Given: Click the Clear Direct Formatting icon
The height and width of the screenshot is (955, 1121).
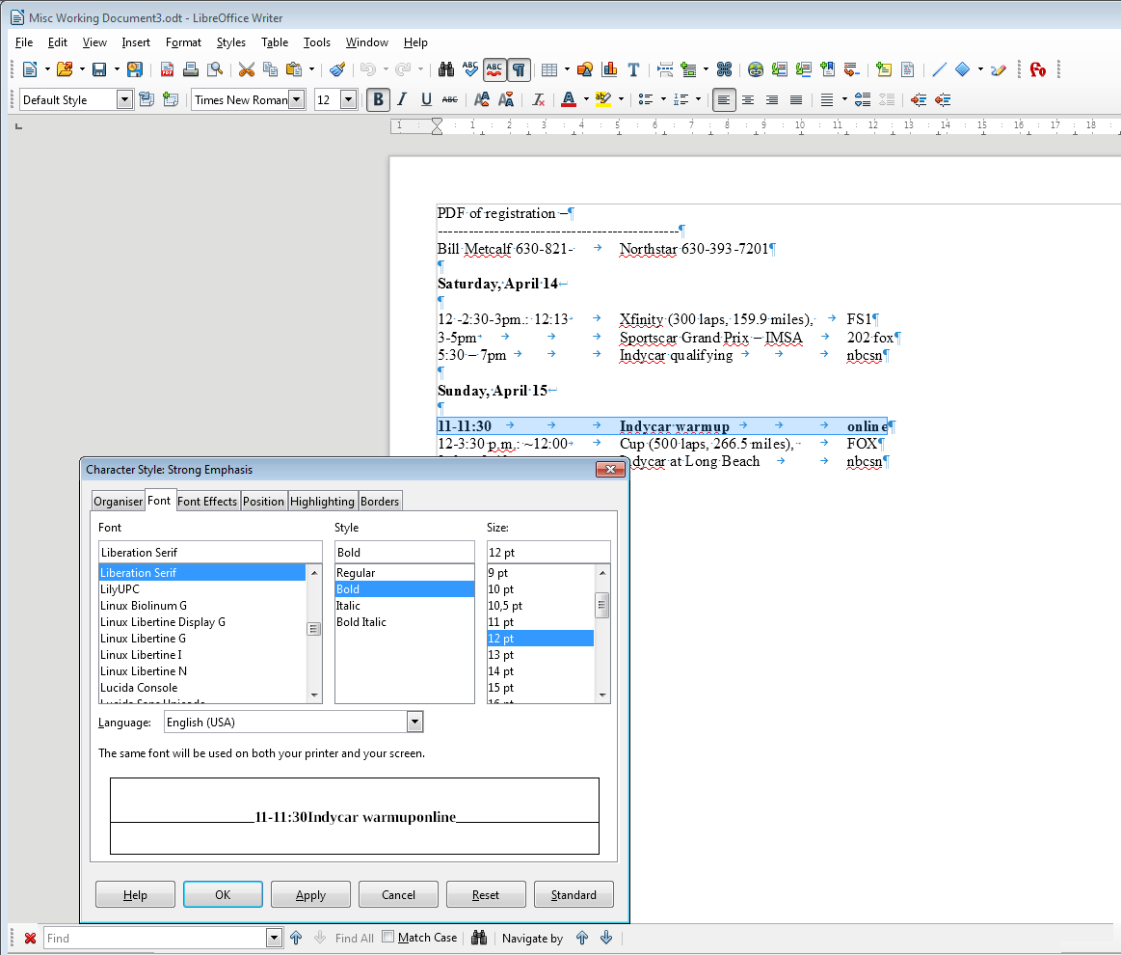Looking at the screenshot, I should point(539,99).
